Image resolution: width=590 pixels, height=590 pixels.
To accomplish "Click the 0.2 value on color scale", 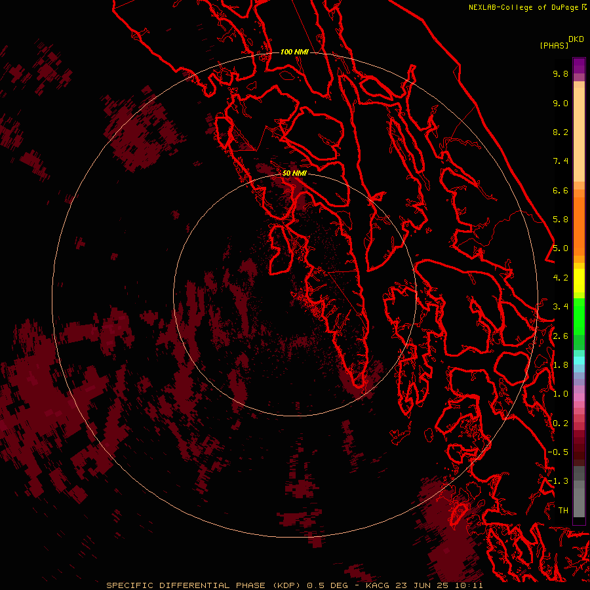I will pyautogui.click(x=560, y=423).
